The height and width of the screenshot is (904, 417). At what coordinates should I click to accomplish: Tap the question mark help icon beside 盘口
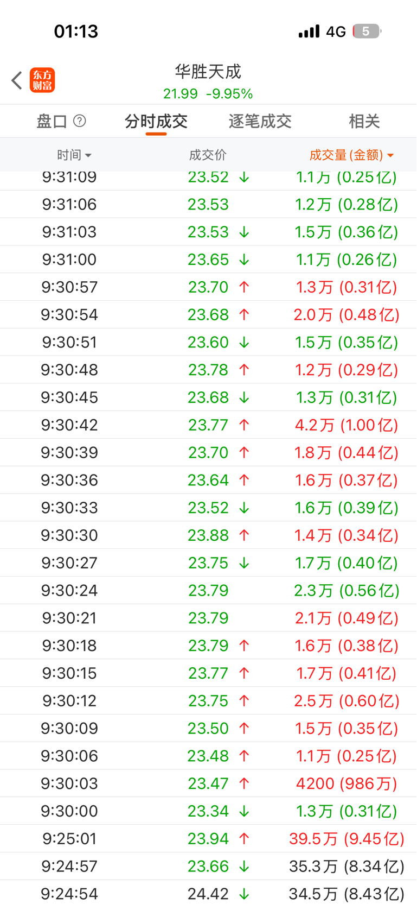[80, 121]
